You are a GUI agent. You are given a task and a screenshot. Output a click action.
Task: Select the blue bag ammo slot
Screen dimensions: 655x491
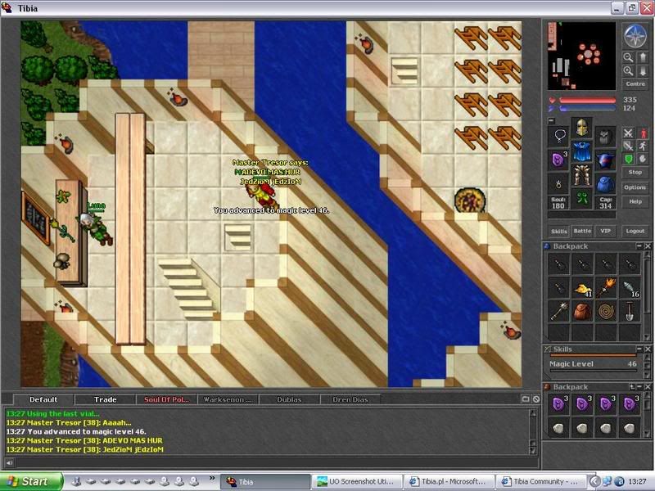(605, 183)
